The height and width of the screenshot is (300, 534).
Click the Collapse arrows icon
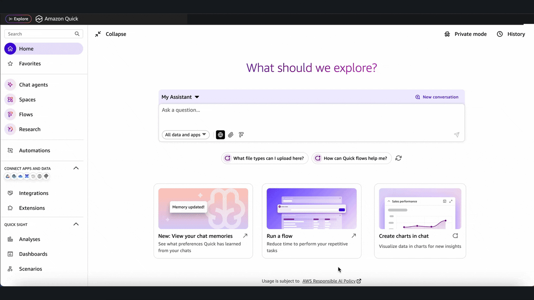(x=98, y=34)
